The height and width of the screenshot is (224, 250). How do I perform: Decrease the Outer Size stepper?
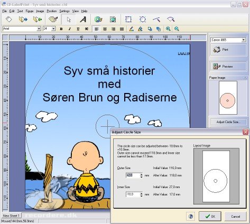[141, 177]
